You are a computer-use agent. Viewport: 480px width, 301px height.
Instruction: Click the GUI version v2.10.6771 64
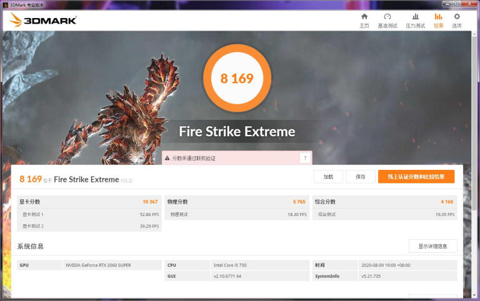click(x=227, y=276)
